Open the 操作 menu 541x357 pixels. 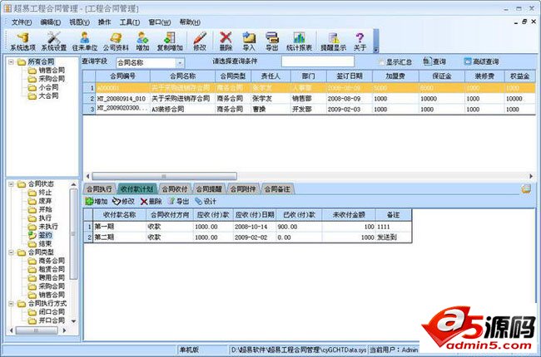point(105,22)
